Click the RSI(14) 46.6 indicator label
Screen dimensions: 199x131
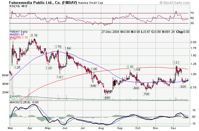click(x=18, y=6)
